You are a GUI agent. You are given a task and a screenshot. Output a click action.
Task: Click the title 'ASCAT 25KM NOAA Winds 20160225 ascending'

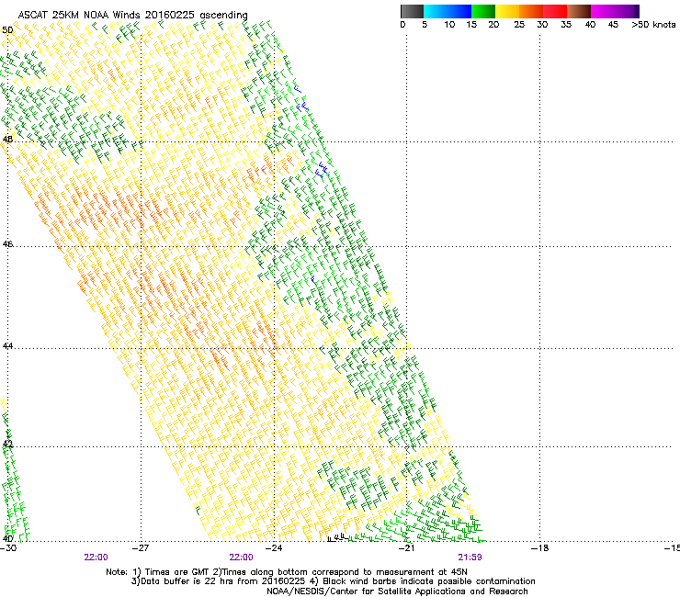(x=132, y=15)
